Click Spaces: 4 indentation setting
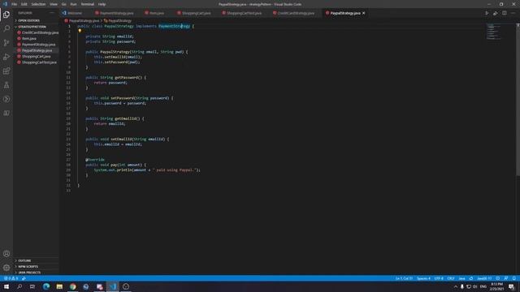The height and width of the screenshot is (292, 520). pos(423,278)
